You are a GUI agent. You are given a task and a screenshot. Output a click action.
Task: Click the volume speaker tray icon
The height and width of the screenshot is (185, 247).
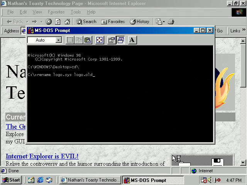coord(210,180)
